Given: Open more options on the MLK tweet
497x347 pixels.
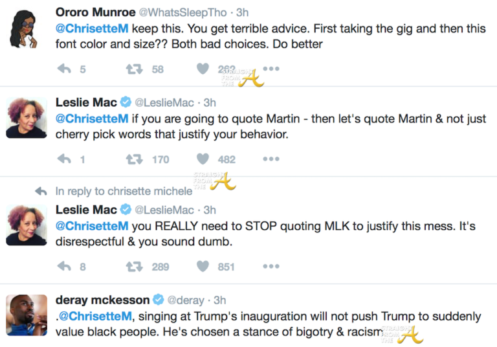Looking at the screenshot, I should pos(271,266).
